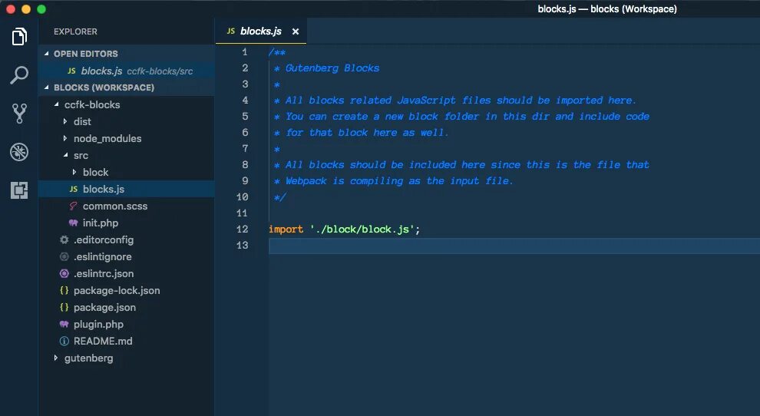This screenshot has width=760, height=416.
Task: Click the './block/block.js' string
Action: click(x=362, y=229)
